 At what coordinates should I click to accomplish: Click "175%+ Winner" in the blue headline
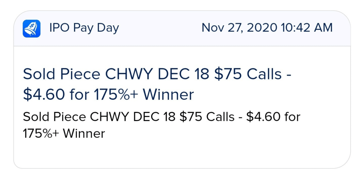(143, 95)
